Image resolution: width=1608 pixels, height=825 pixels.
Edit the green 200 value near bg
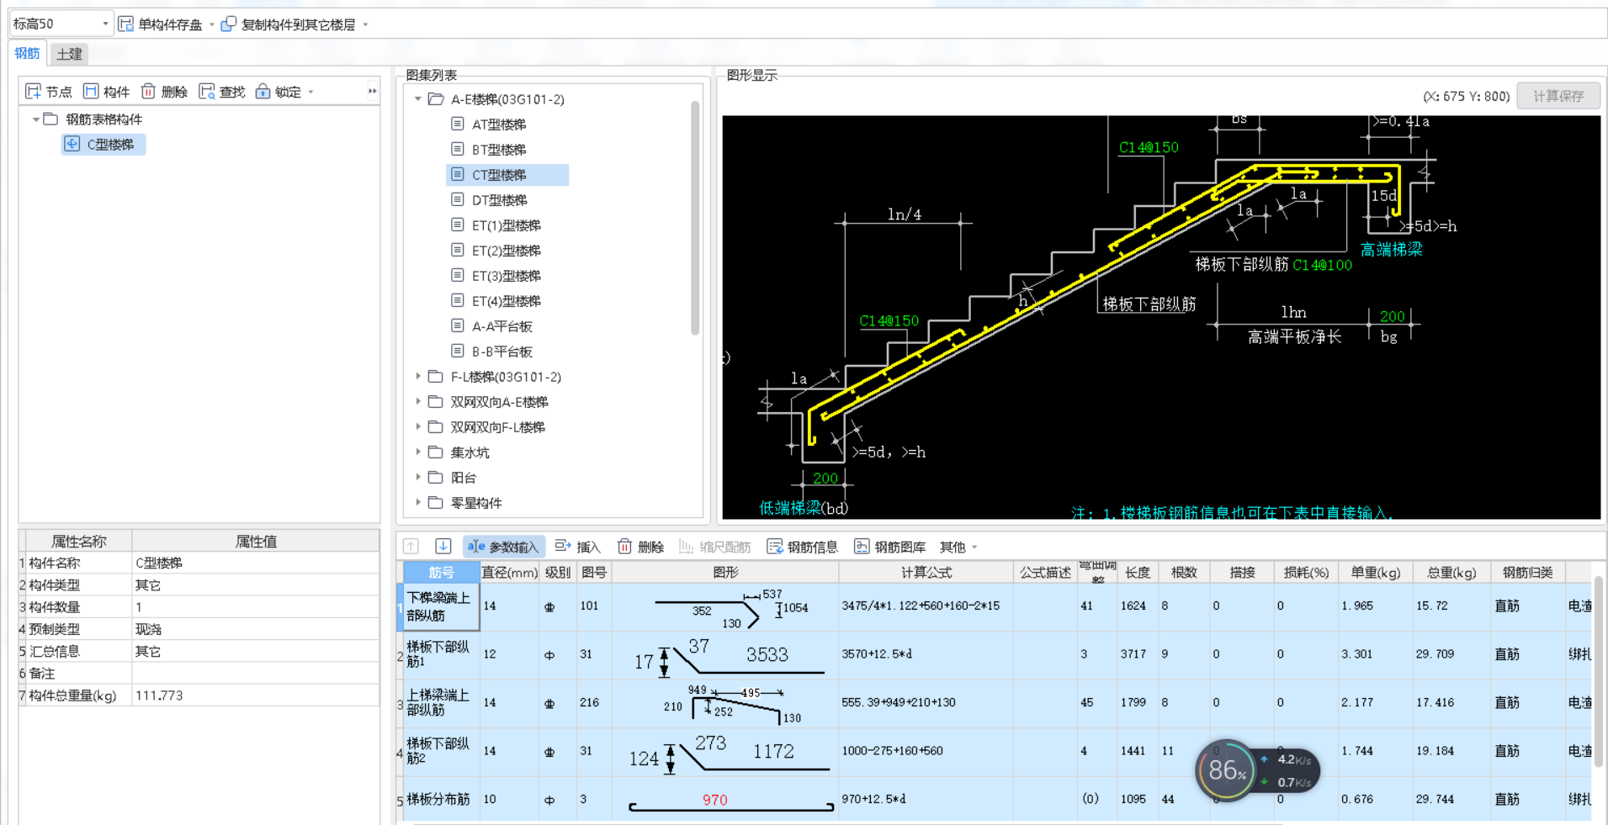point(1392,316)
